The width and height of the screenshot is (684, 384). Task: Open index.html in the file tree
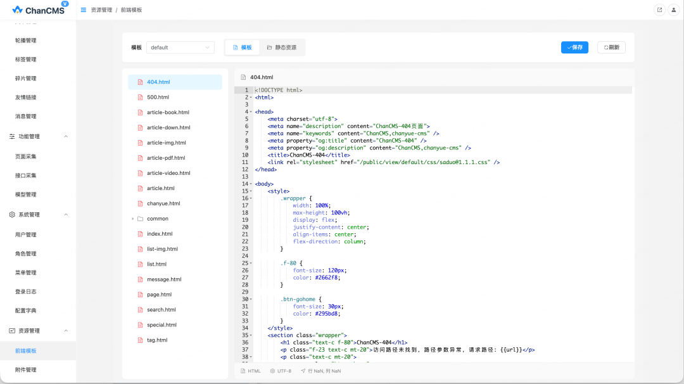click(x=160, y=234)
